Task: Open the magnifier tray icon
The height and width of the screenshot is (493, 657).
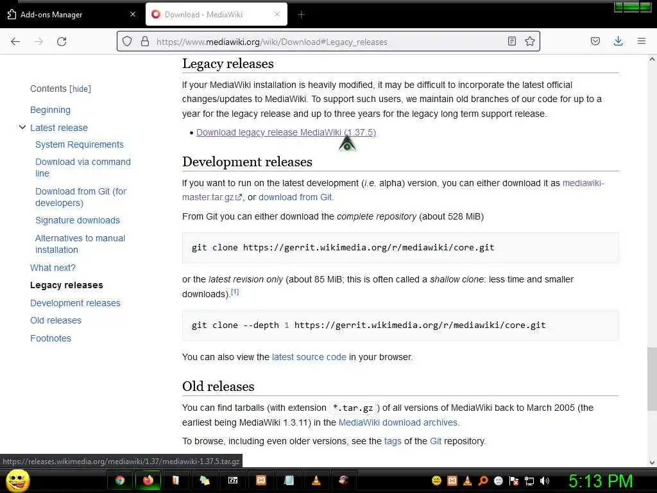Action: [x=482, y=481]
